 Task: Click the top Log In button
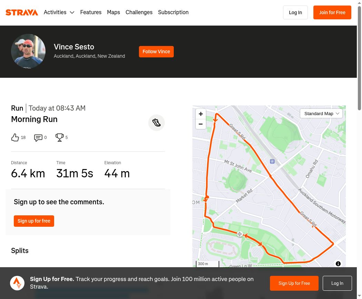pos(295,12)
